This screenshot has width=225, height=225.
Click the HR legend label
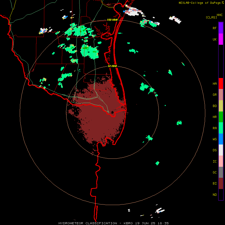[214, 117]
